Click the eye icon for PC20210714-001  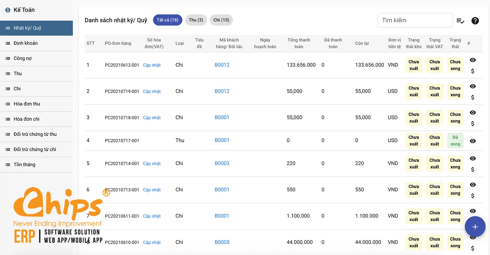click(473, 159)
